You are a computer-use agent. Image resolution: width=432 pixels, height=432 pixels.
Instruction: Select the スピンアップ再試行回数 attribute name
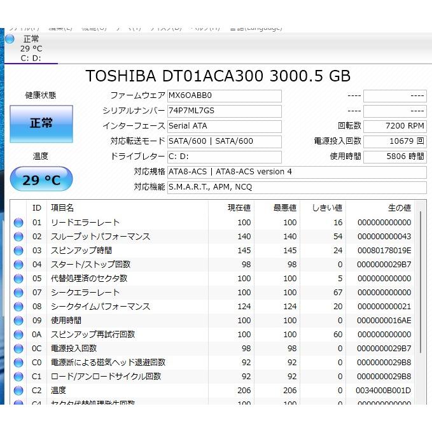tap(93, 335)
